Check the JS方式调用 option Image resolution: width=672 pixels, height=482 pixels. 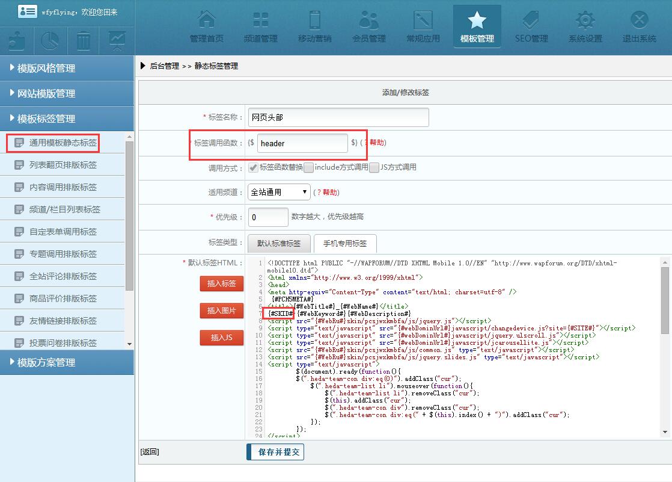(x=374, y=168)
